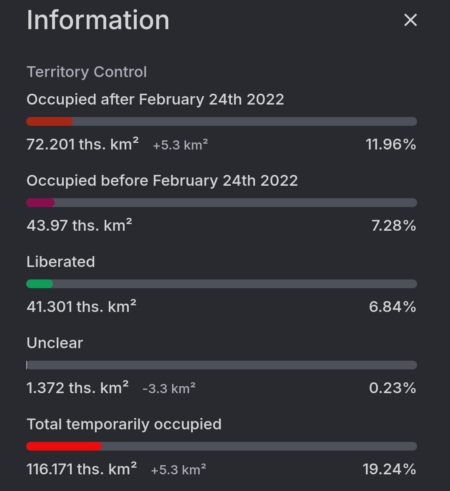Click the 7.28% percentage figure
450x491 pixels.
[x=394, y=225]
